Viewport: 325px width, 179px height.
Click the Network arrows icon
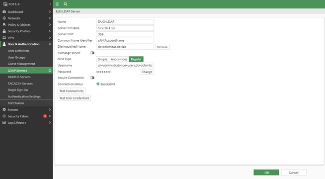click(x=4, y=18)
